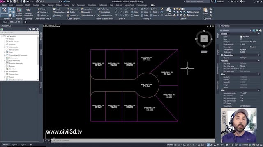Click the TOP face of ViewCube
Screen dimensions: 263x147
click(204, 38)
